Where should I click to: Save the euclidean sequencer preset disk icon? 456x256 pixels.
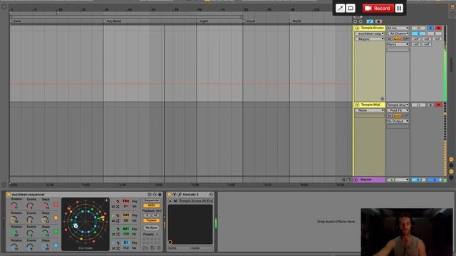pyautogui.click(x=160, y=194)
